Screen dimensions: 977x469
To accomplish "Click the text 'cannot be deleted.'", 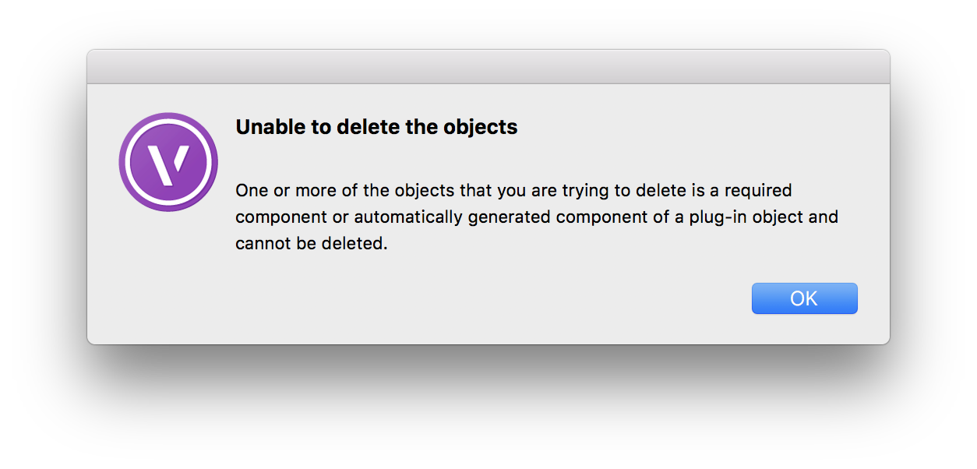I will (x=311, y=244).
